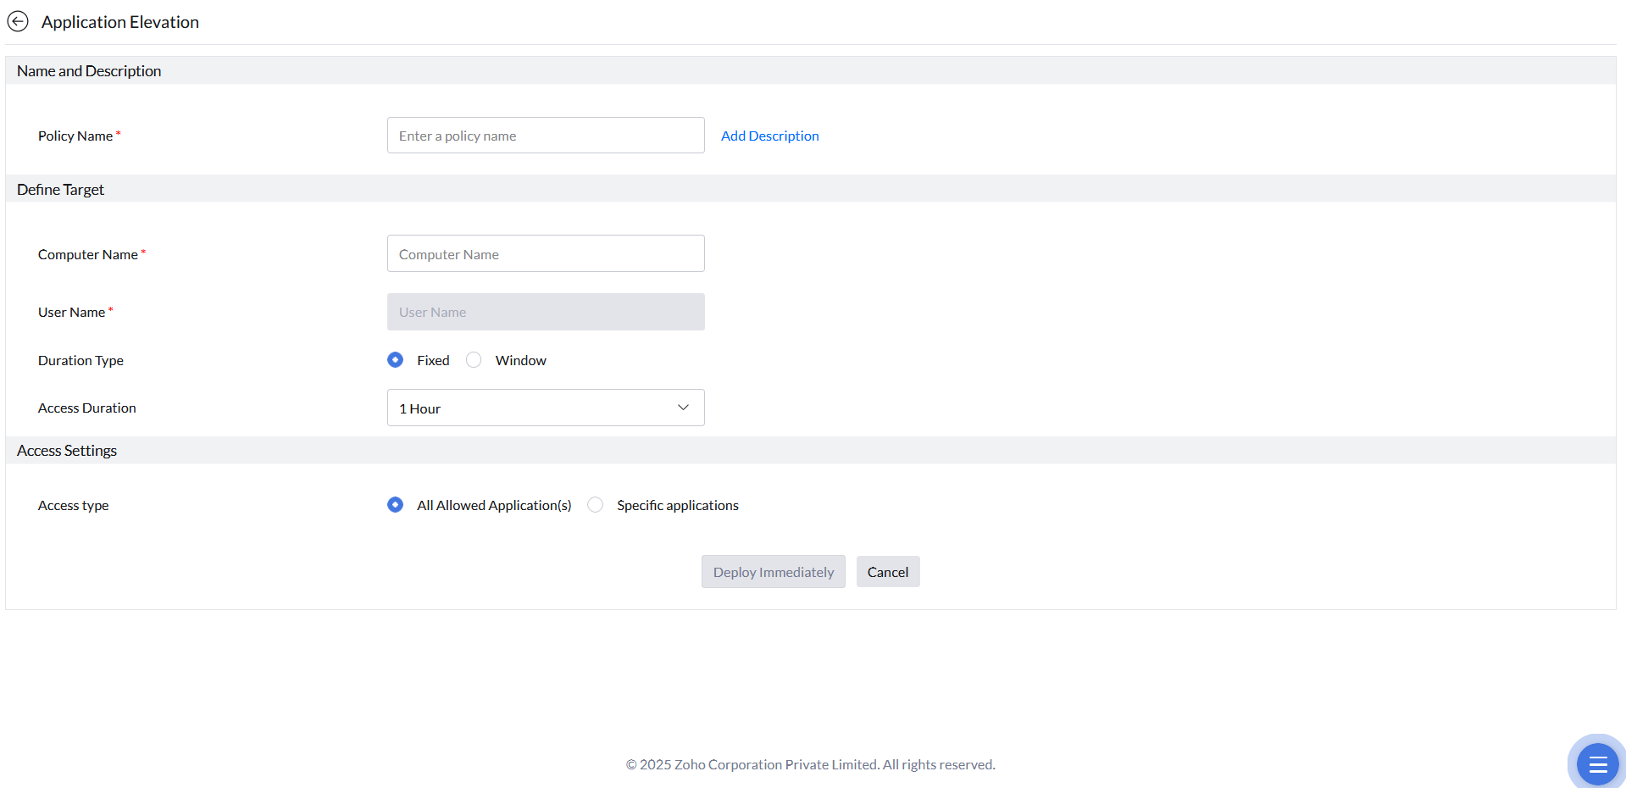Expand the Access Duration dropdown
The height and width of the screenshot is (788, 1626).
coord(546,408)
